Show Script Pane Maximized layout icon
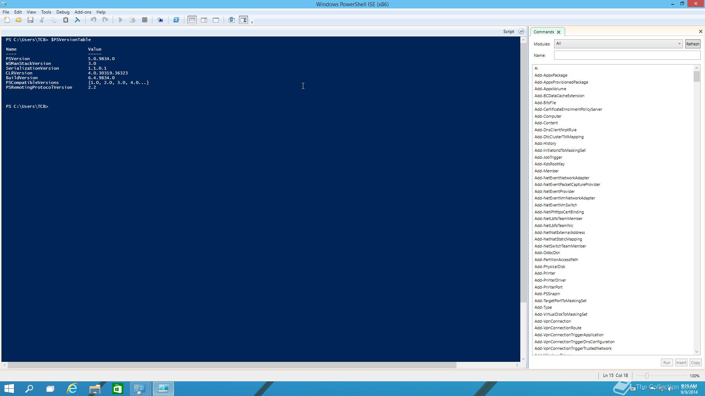 216,20
